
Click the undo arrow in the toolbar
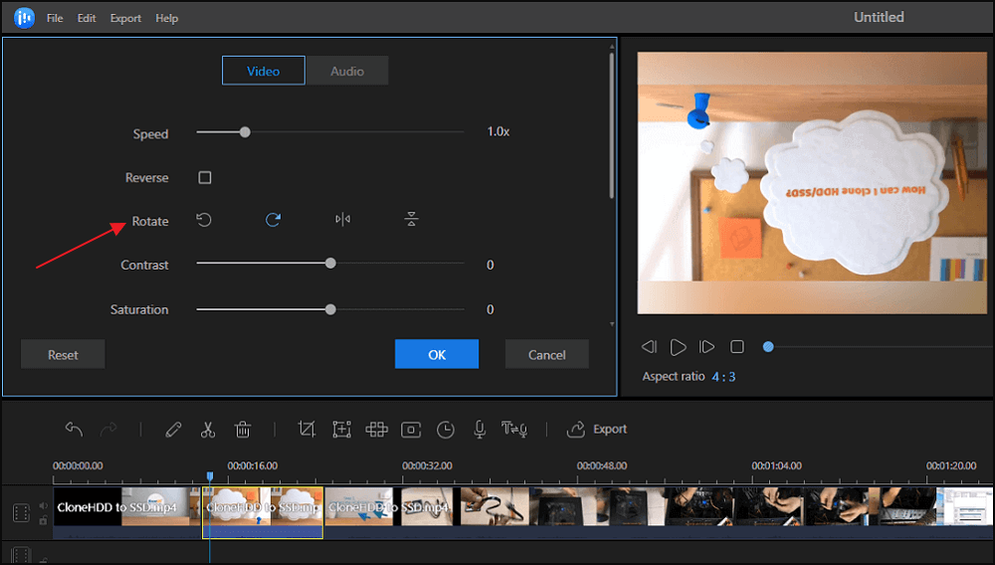[74, 430]
